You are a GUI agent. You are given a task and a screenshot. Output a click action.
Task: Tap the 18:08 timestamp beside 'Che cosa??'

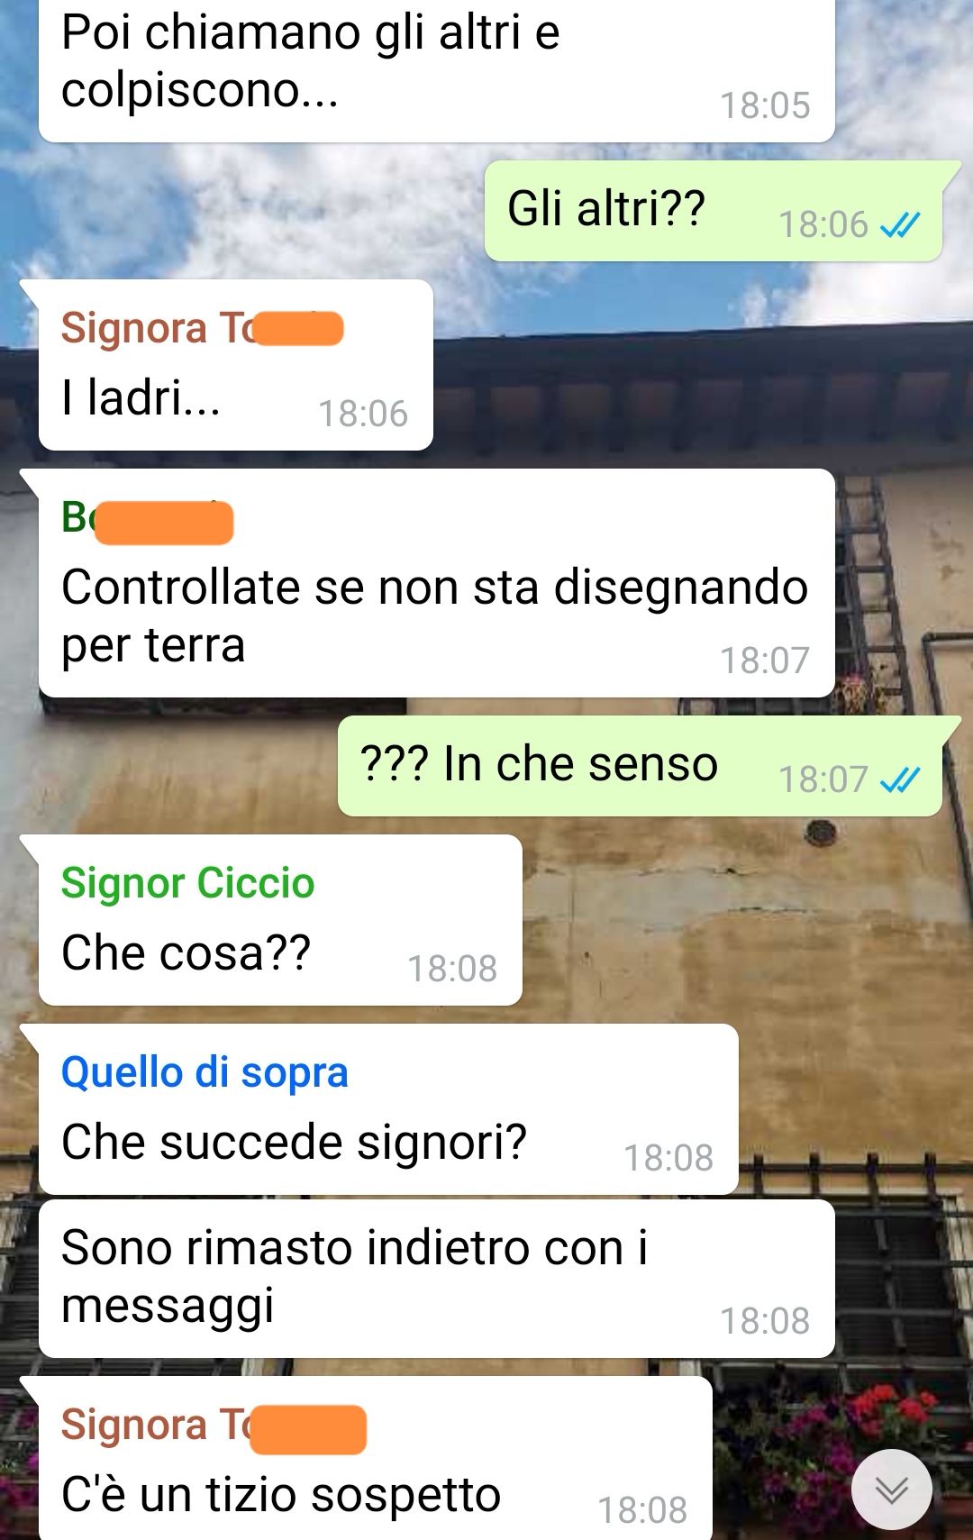tap(452, 969)
